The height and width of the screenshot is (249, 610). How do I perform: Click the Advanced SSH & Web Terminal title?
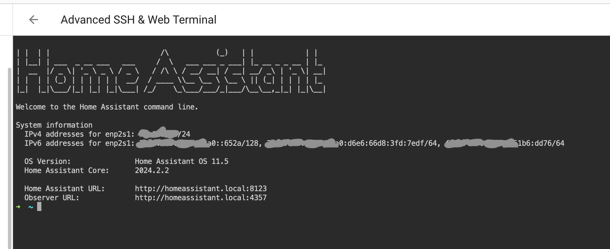point(139,20)
